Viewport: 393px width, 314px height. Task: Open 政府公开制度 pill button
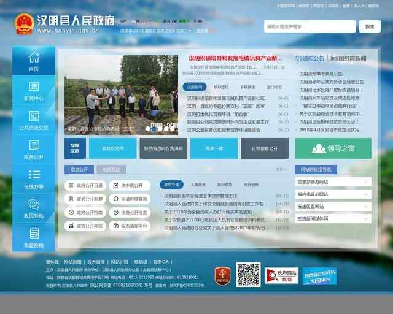(85, 199)
